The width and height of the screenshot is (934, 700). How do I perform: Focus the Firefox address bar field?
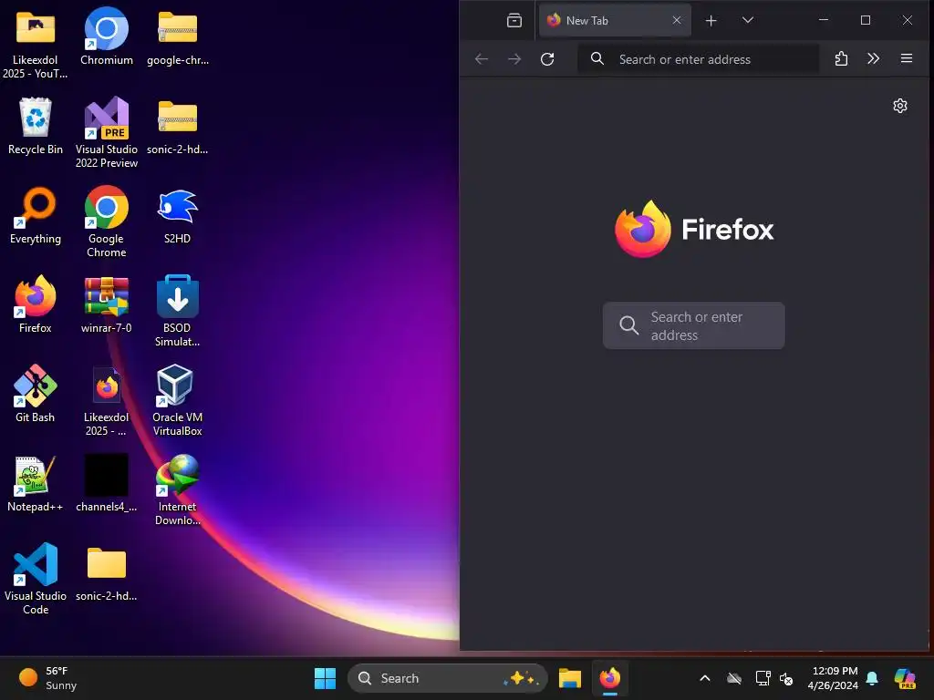click(x=698, y=59)
